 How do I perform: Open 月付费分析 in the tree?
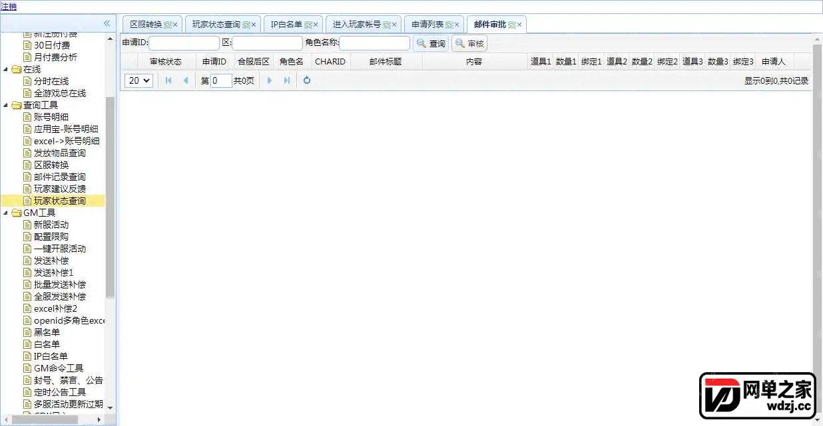click(x=55, y=57)
